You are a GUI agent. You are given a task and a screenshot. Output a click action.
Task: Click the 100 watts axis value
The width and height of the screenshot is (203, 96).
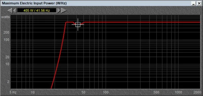click(7, 40)
